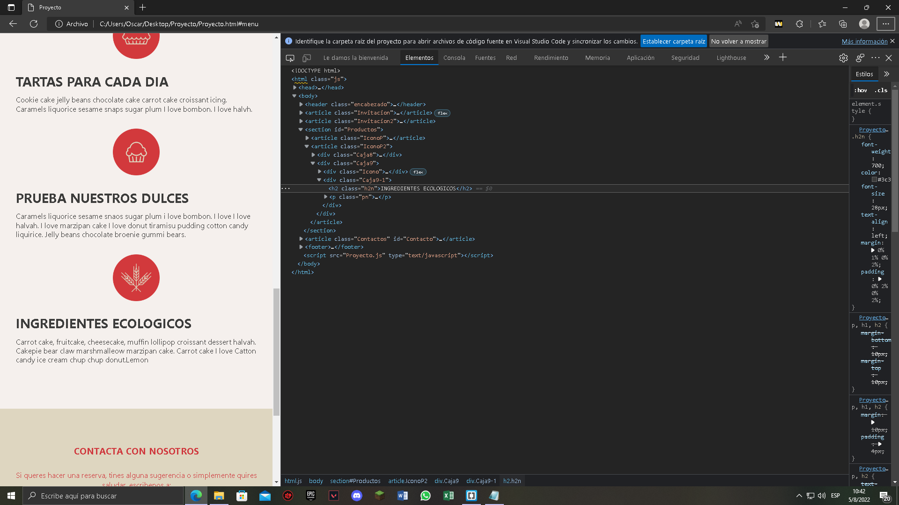The height and width of the screenshot is (505, 899).
Task: Open Favorites star list icon
Action: click(x=822, y=24)
